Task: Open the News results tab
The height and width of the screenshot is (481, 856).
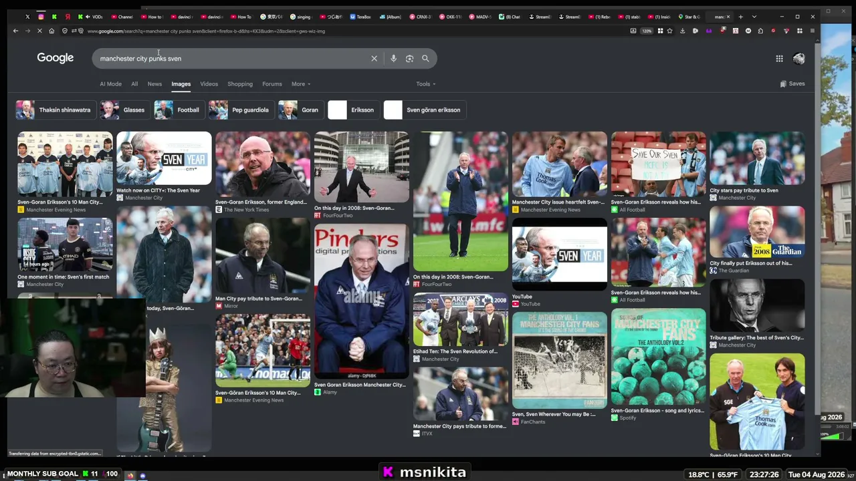Action: pos(154,84)
